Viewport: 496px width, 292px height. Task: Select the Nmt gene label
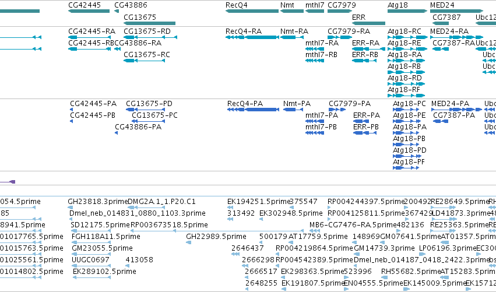pos(287,5)
